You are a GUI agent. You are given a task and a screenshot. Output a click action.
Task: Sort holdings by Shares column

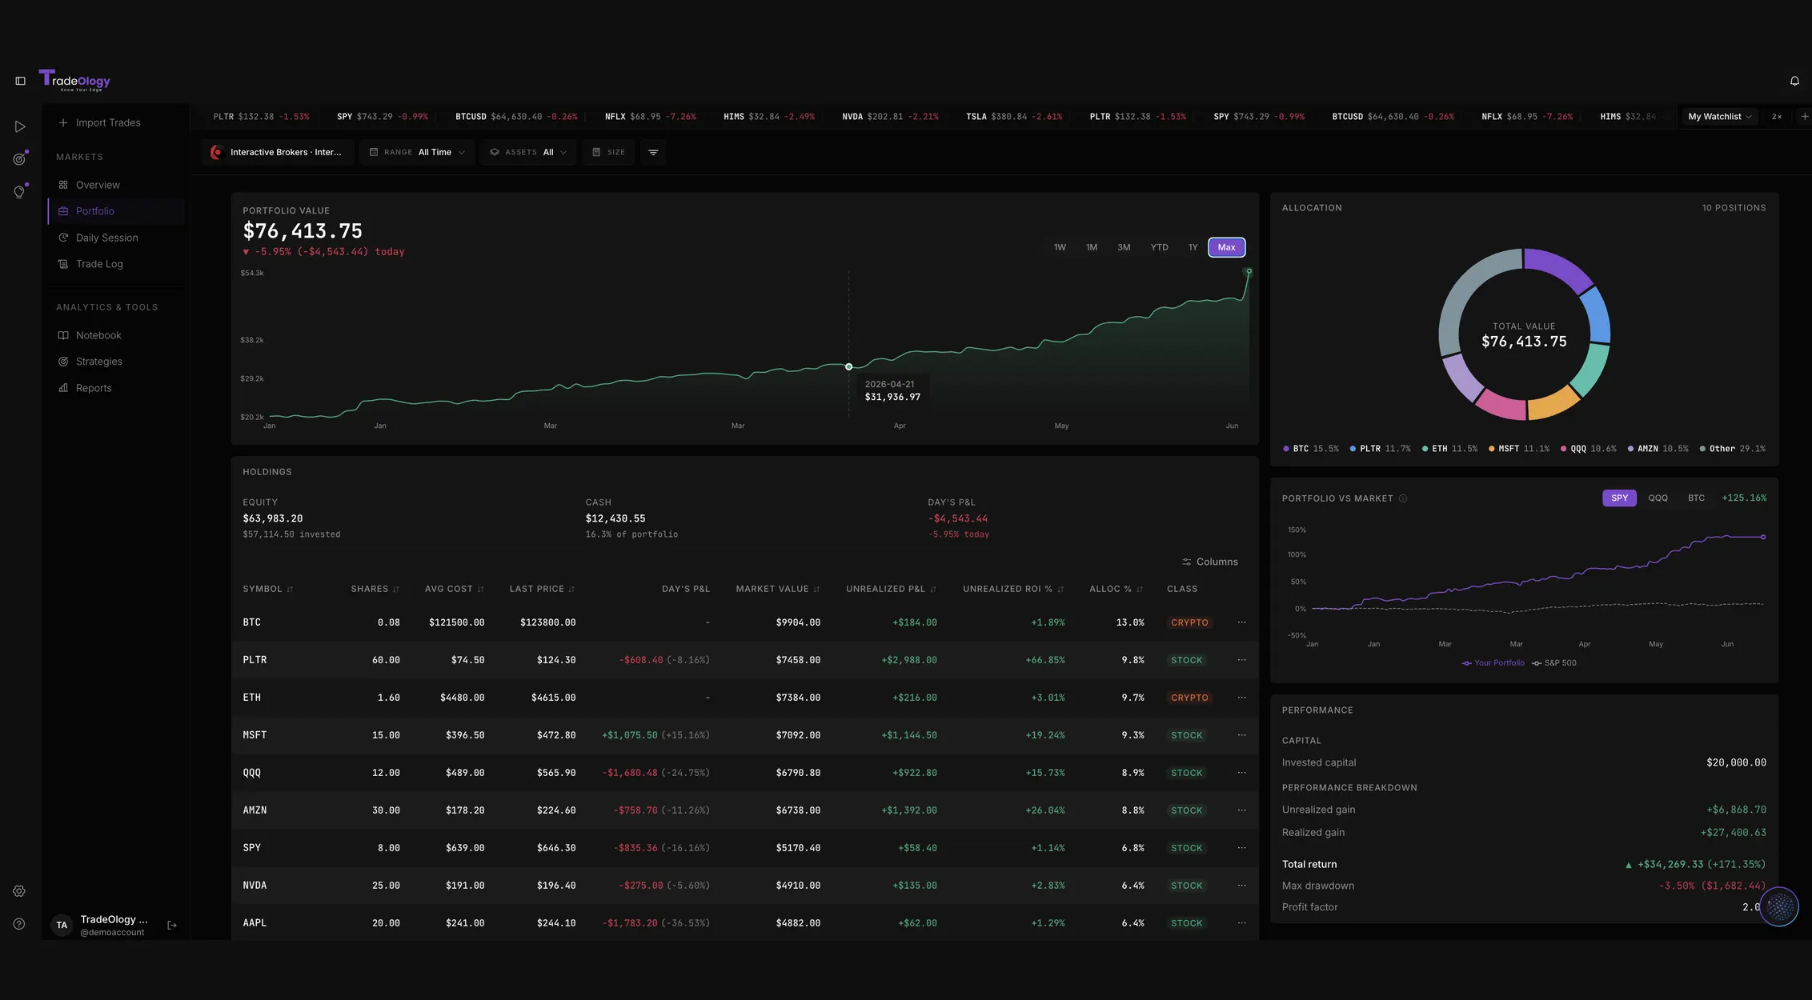pyautogui.click(x=375, y=589)
